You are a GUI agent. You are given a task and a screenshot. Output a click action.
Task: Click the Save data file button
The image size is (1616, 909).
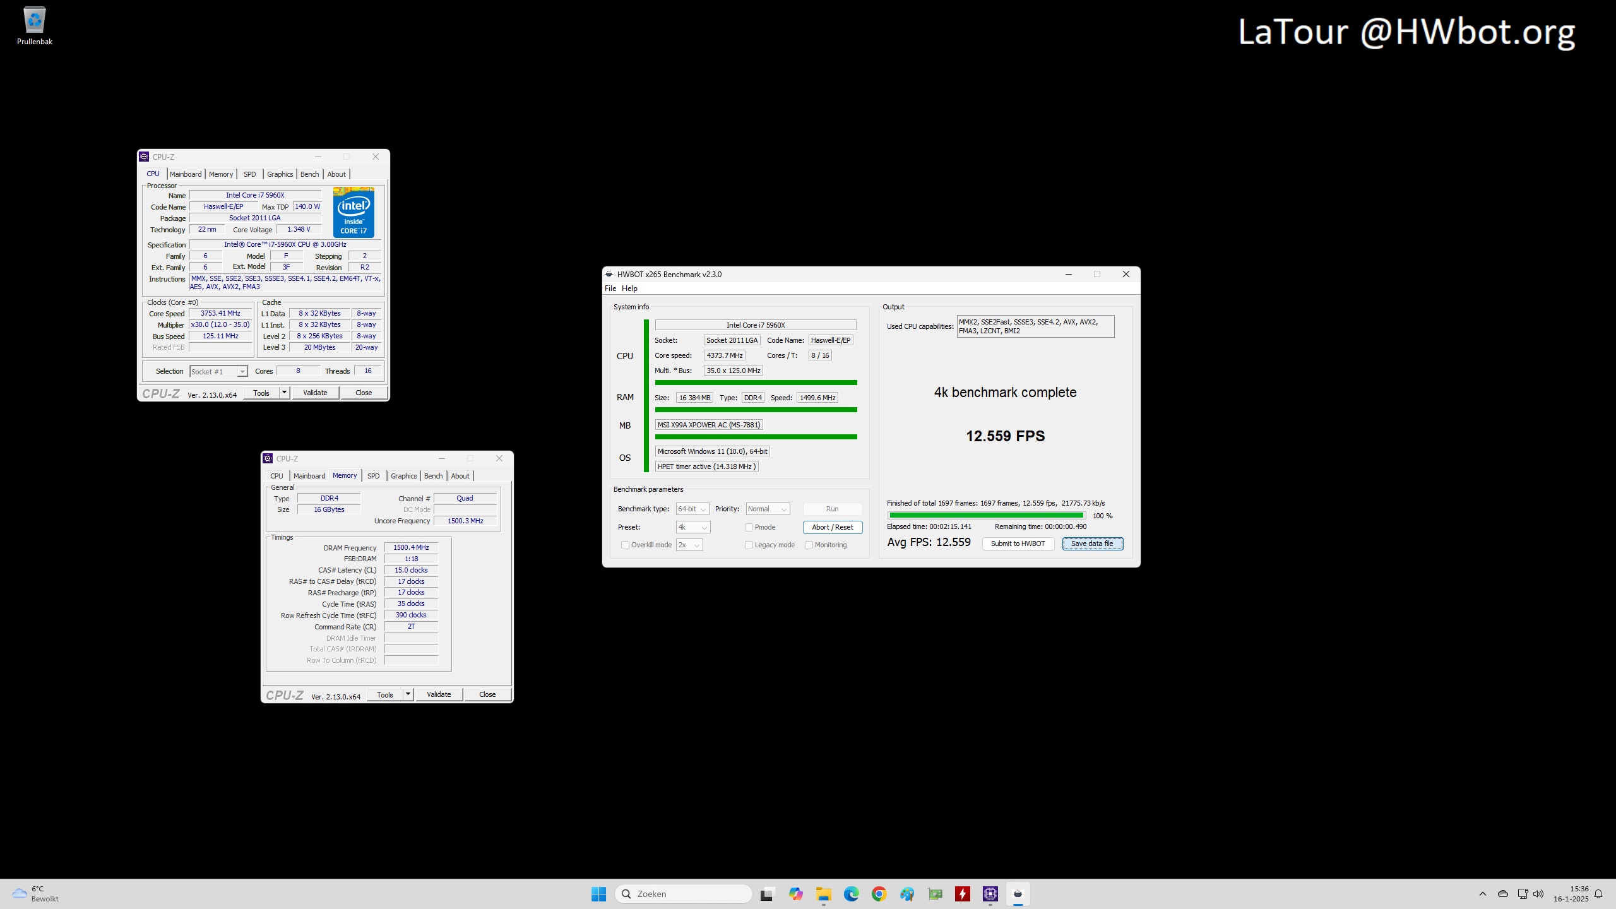[1093, 544]
